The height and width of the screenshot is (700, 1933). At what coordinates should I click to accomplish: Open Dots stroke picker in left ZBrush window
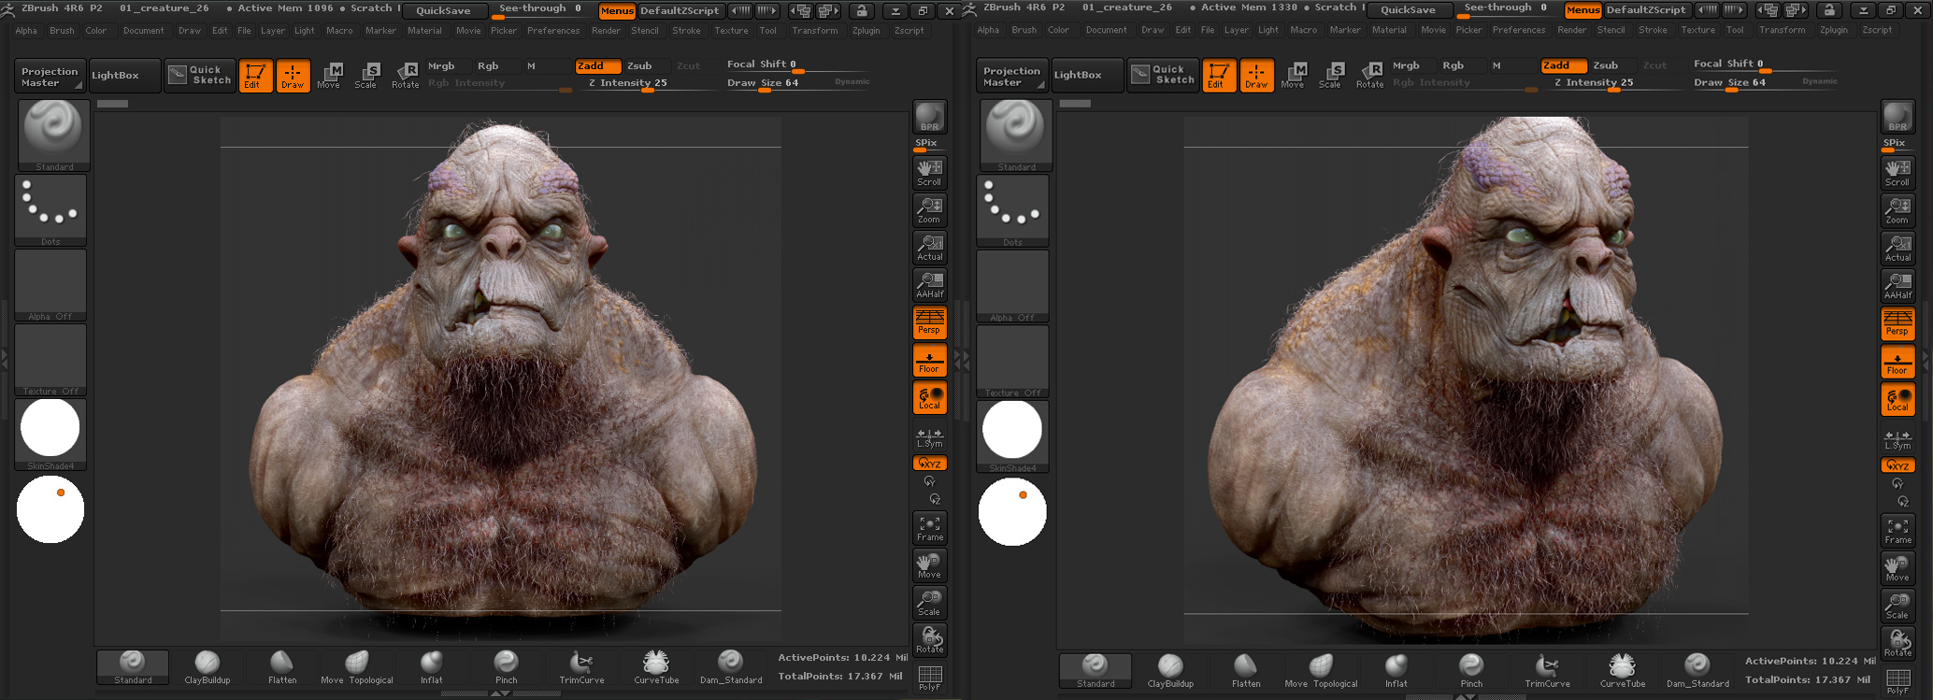tap(50, 210)
